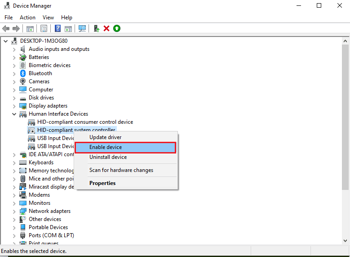Viewport: 350px width, 257px height.
Task: Click the Audio inputs and outputs speaker icon
Action: point(23,49)
